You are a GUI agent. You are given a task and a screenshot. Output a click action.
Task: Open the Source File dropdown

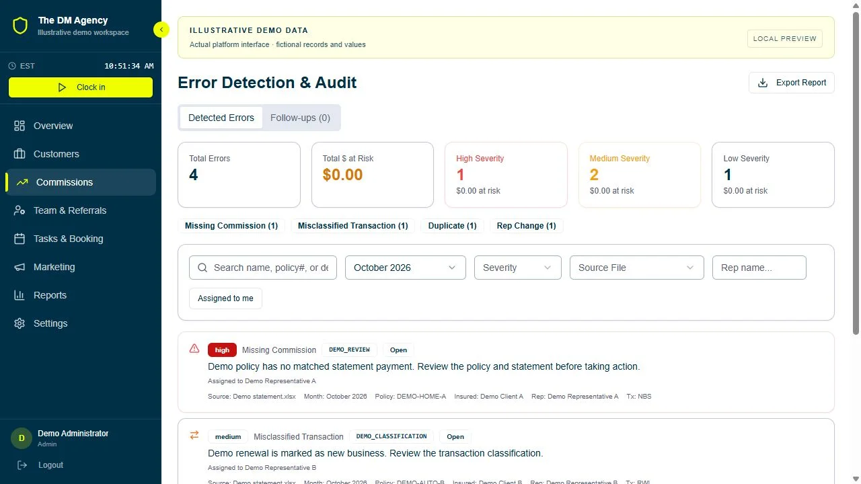(637, 268)
